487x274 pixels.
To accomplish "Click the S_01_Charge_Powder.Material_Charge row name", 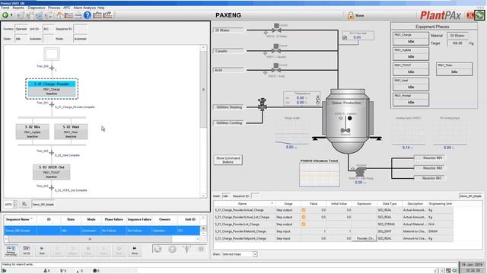I will [240, 231].
